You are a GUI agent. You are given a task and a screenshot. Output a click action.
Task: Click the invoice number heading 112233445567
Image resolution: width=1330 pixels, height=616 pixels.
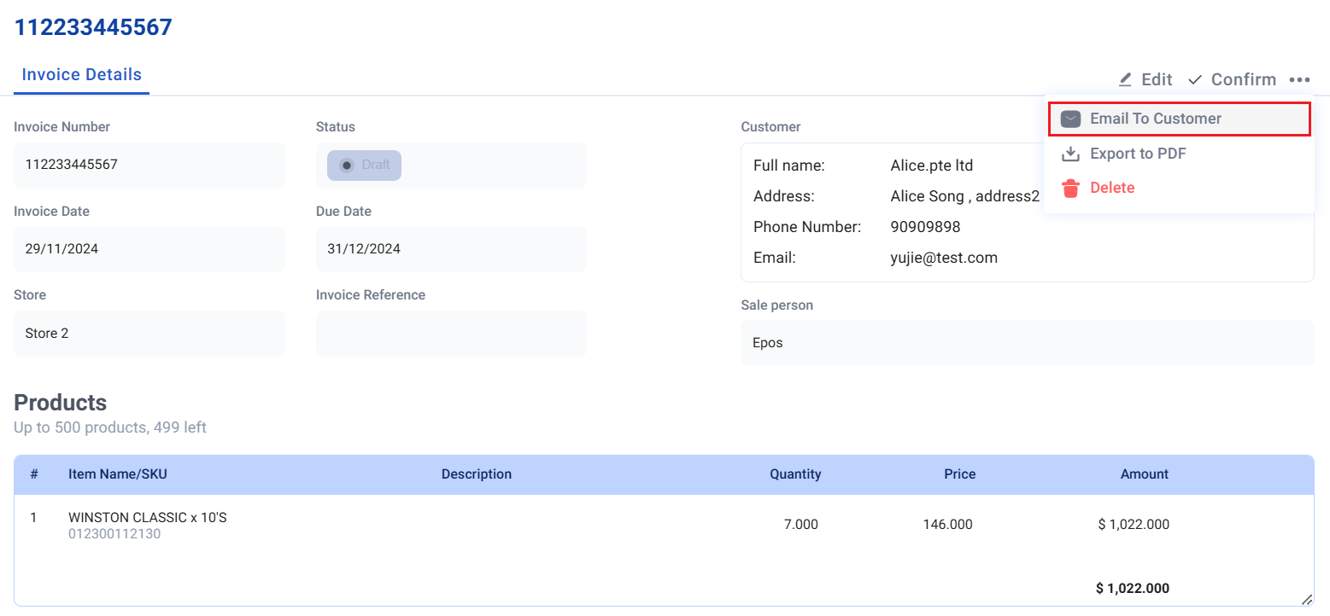click(92, 26)
